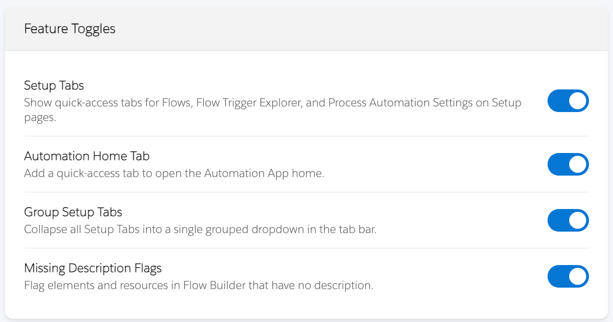Screen dimensions: 613x322
Task: Disable Missing Description Flags
Action: [x=568, y=276]
